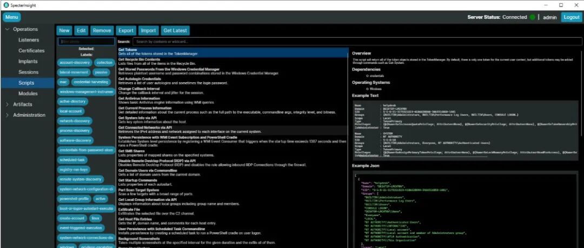Click the Import button
Image resolution: width=584 pixels, height=248 pixels.
coord(149,31)
